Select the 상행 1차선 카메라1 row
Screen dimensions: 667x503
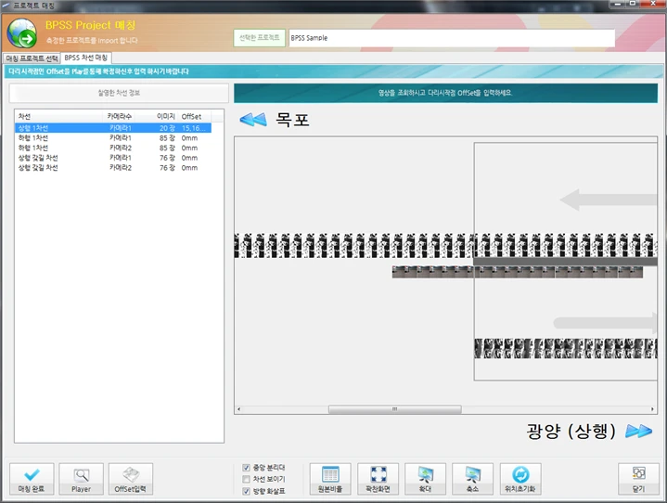coord(113,128)
